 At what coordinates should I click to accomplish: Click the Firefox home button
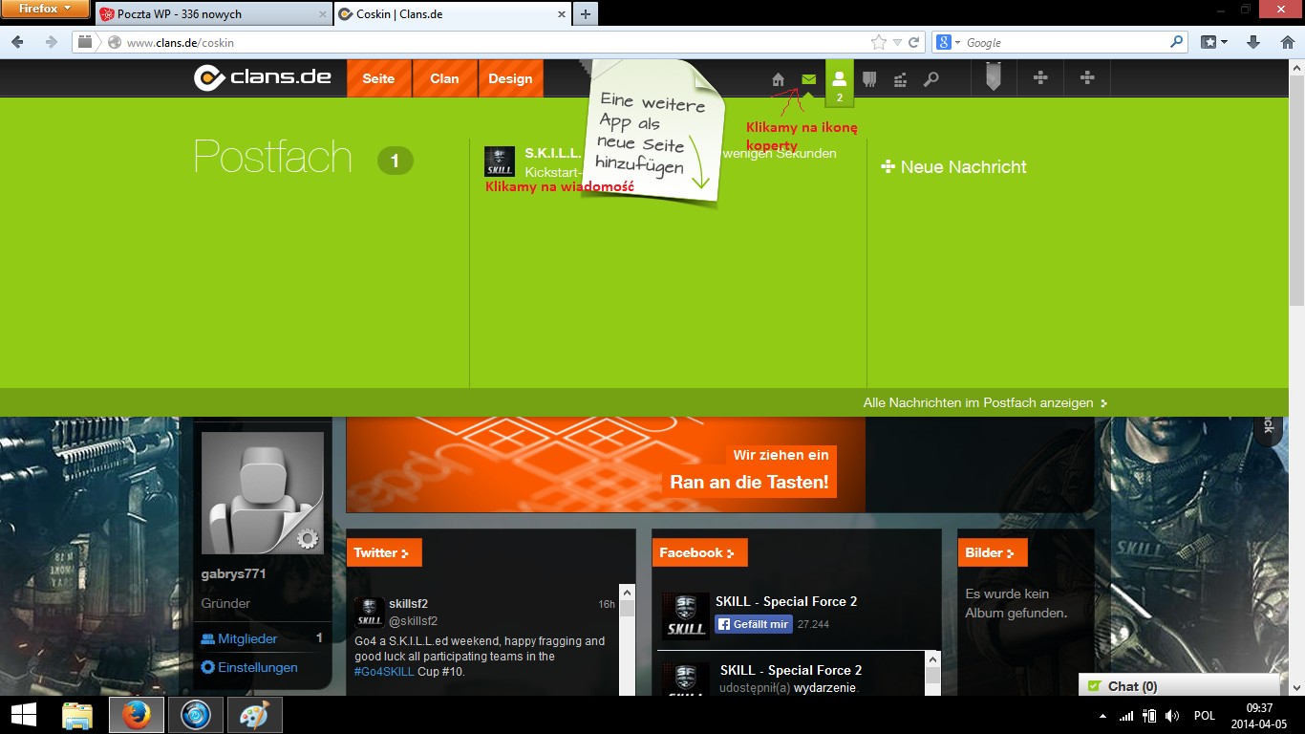tap(1287, 42)
